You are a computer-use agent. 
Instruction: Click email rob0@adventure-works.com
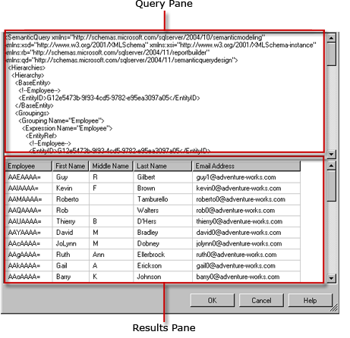click(x=235, y=211)
